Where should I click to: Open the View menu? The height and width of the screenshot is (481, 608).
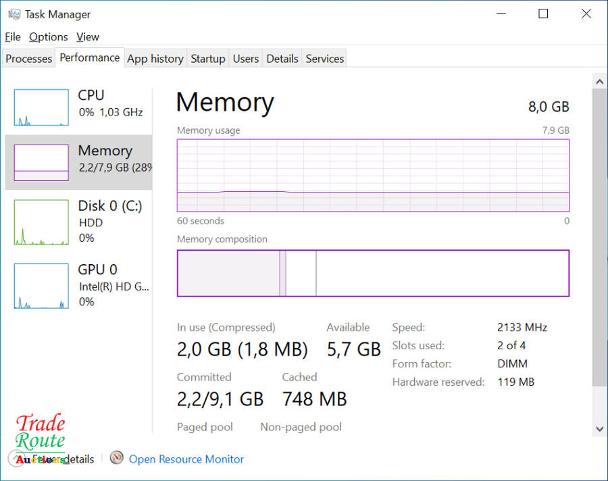(x=88, y=37)
